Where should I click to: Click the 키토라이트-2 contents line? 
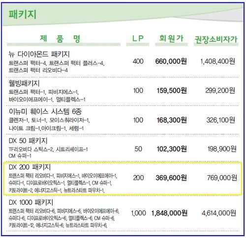tap(57, 190)
